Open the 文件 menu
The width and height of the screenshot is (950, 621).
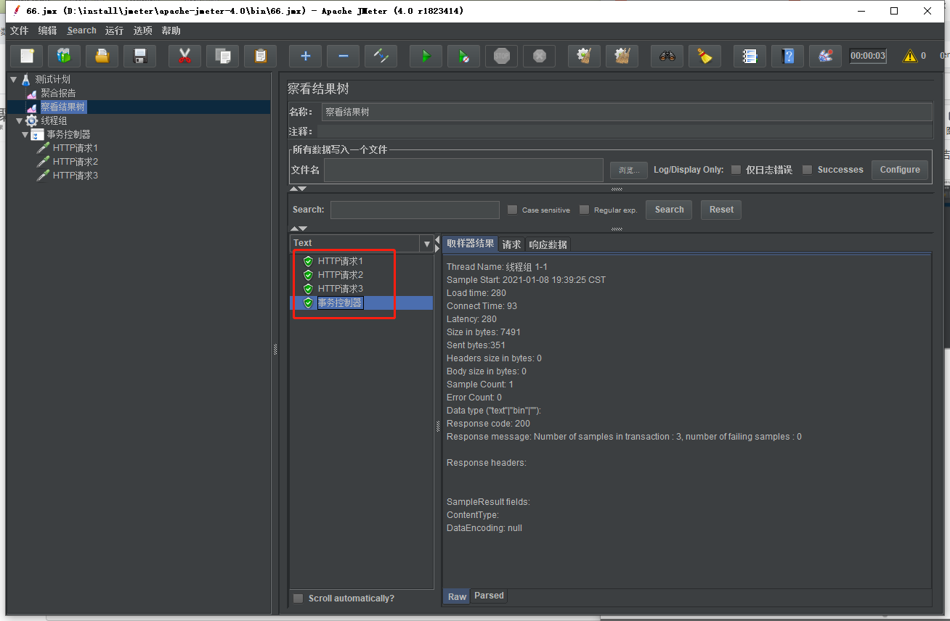19,30
